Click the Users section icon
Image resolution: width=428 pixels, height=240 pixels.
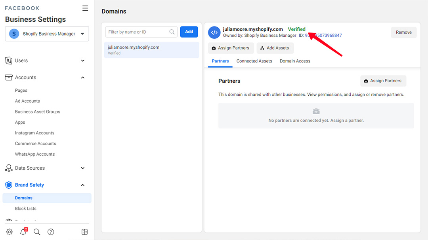tap(8, 60)
